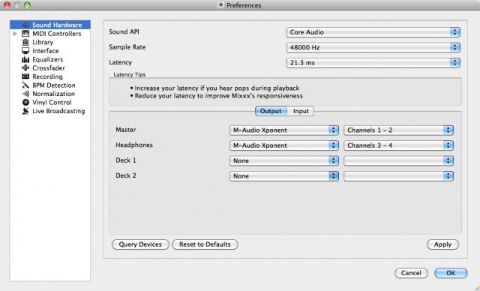Screen dimensions: 480x291
Task: Open the Live Broadcasting preferences page
Action: tap(58, 111)
